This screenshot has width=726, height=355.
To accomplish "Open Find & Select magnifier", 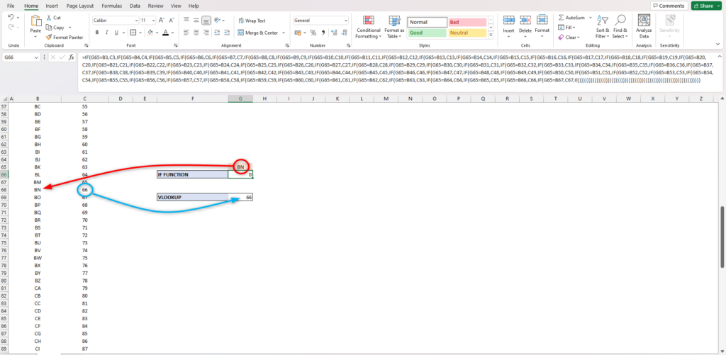I will [x=619, y=27].
